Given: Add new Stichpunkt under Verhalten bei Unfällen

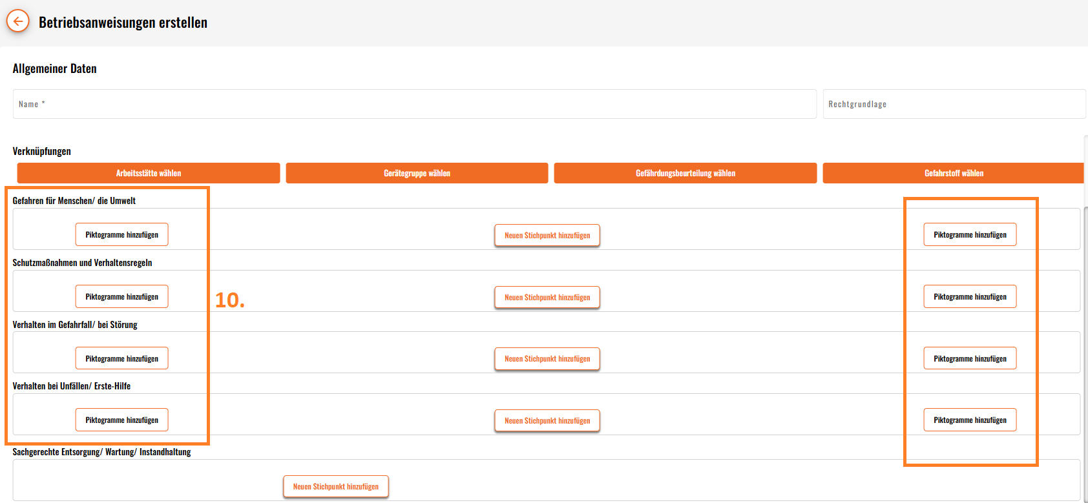Looking at the screenshot, I should pos(547,420).
